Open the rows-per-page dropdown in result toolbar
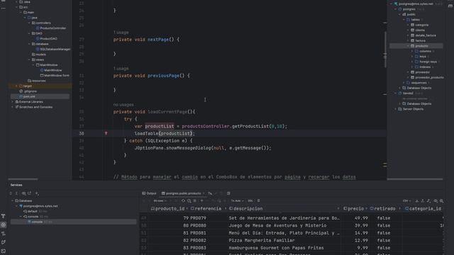The width and height of the screenshot is (454, 255). [x=160, y=200]
